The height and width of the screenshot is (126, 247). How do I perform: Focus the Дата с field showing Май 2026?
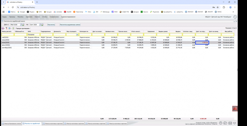15,25
